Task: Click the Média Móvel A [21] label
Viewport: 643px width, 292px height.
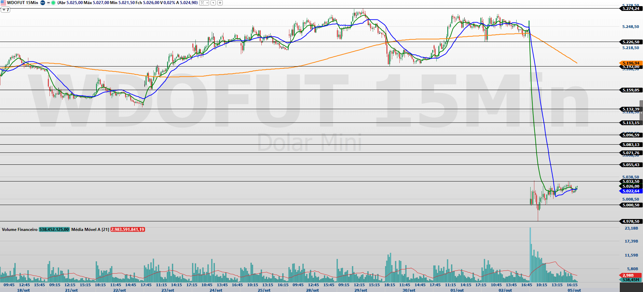Action: tap(90, 230)
